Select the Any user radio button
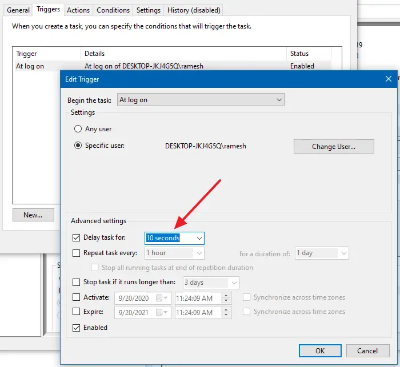Screen dimensions: 400x367 click(78, 128)
